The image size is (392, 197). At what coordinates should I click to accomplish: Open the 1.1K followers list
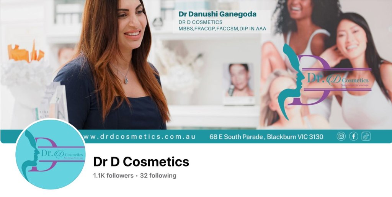(113, 176)
